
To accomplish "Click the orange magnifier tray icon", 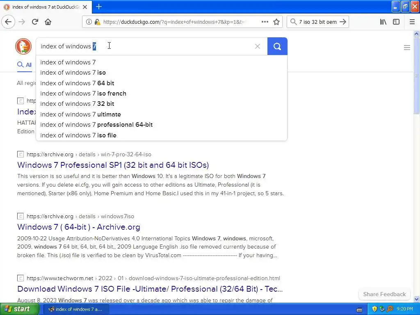I will click(390, 309).
